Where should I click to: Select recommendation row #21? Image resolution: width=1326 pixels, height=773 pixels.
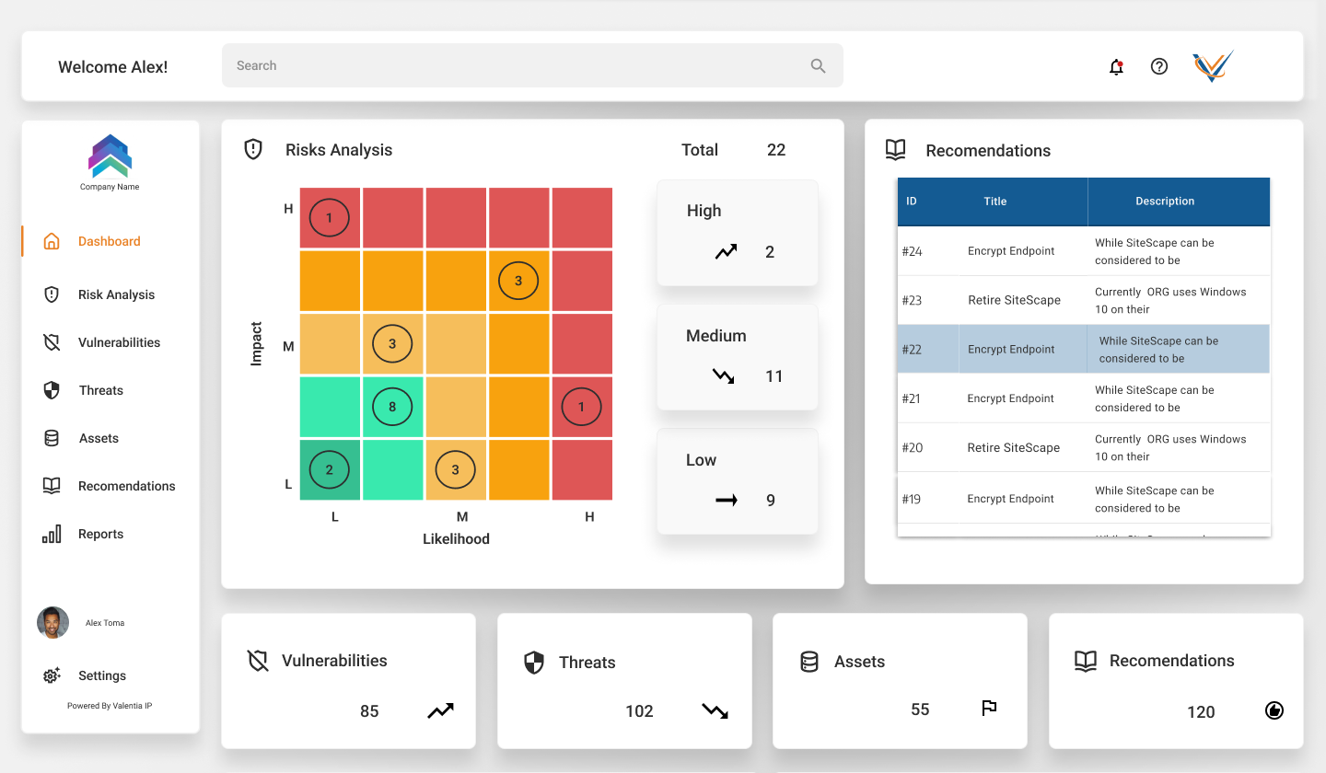[1084, 398]
